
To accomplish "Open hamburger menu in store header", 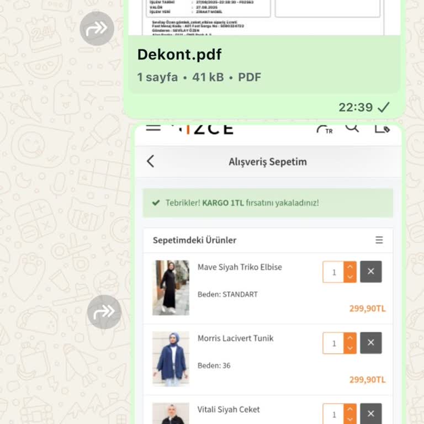I will click(x=153, y=128).
